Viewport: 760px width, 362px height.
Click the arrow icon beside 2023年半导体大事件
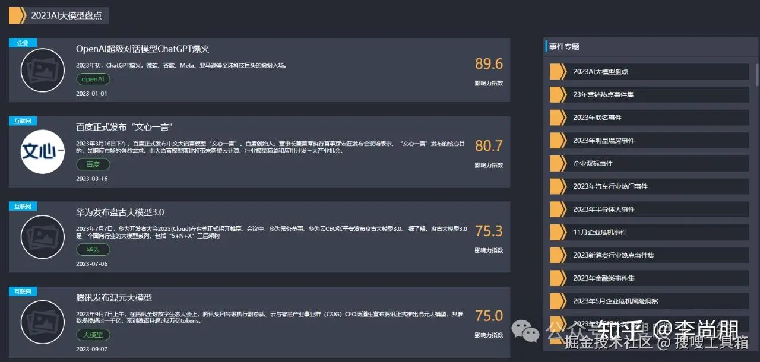[x=559, y=209]
